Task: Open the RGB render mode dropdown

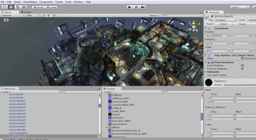Action: click(33, 15)
